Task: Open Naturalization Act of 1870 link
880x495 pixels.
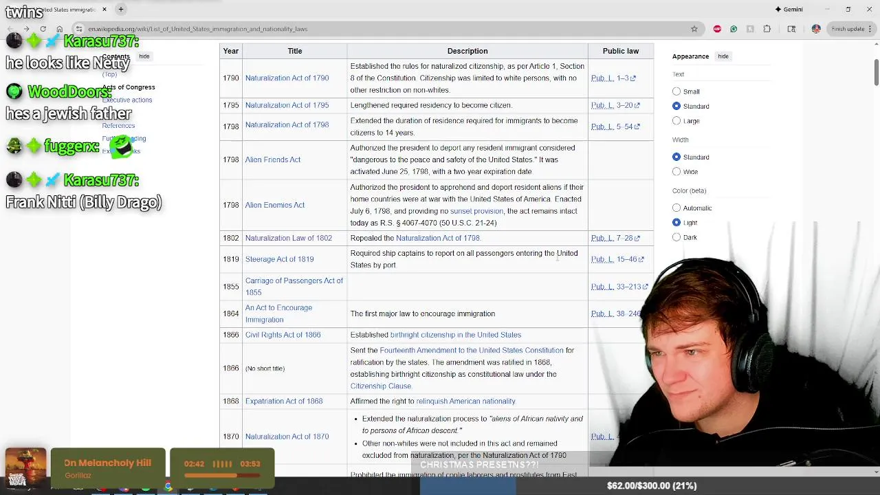Action: click(287, 437)
